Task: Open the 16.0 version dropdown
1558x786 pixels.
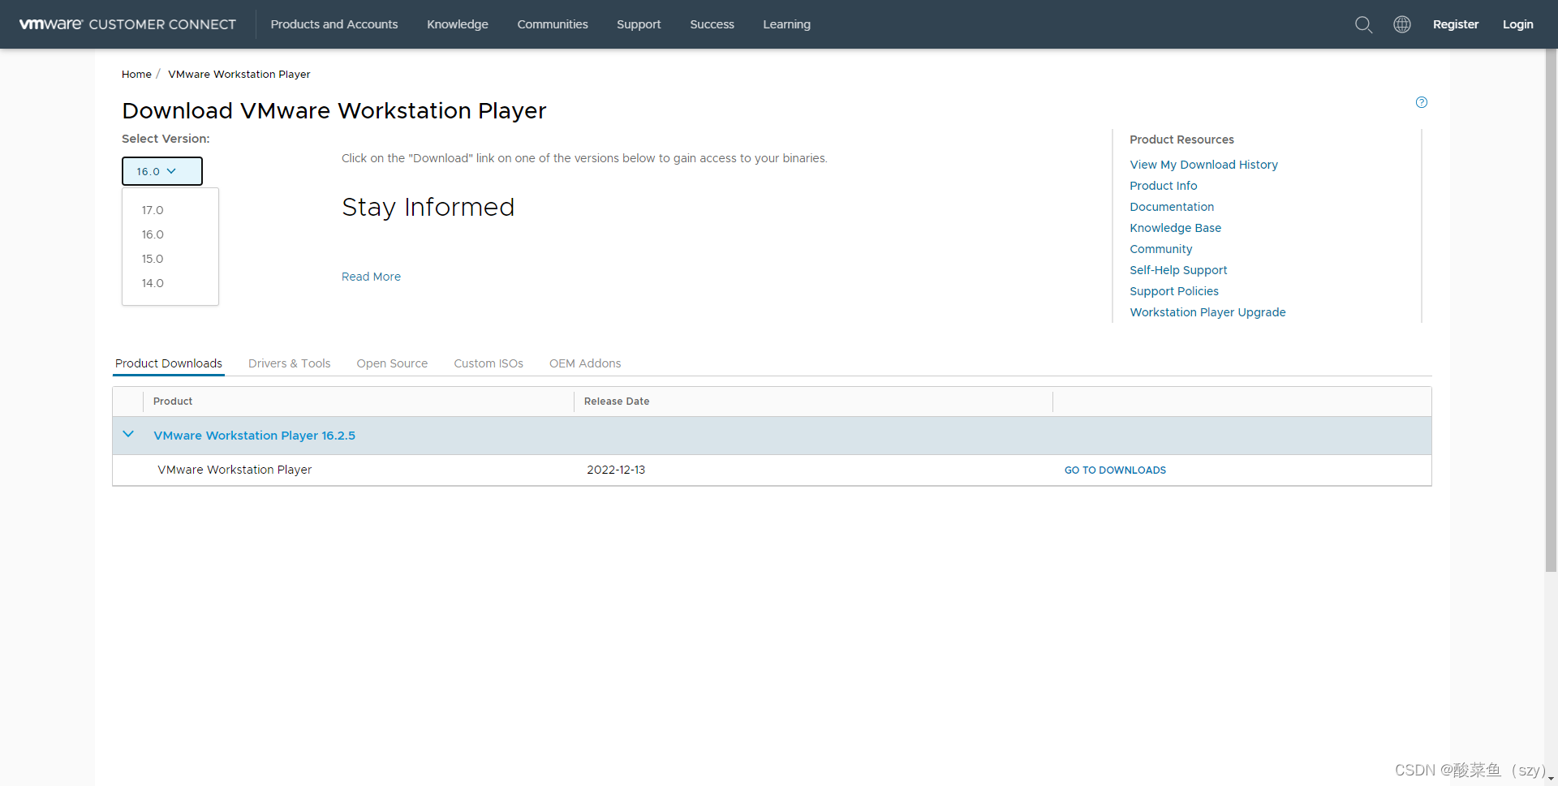Action: point(162,171)
